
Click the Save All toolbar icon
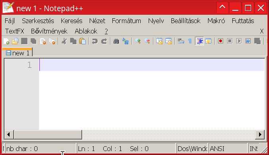click(x=33, y=41)
